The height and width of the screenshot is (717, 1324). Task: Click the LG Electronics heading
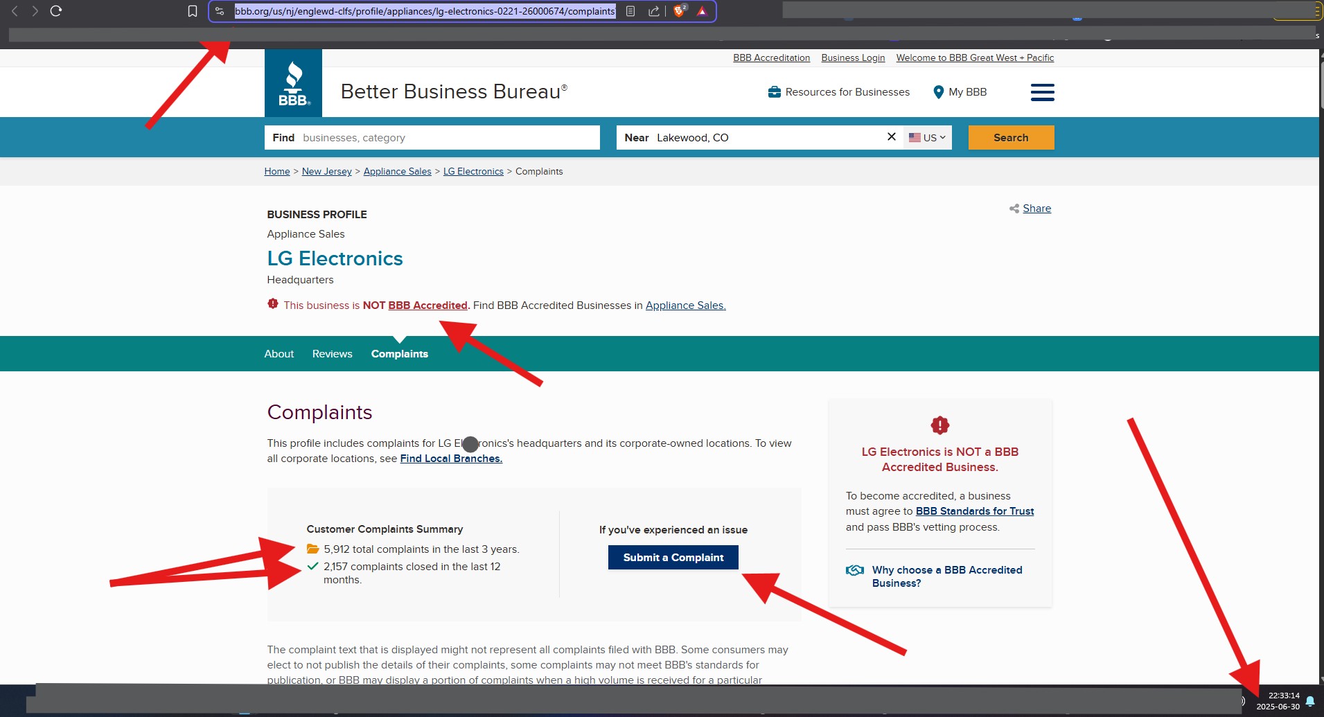click(x=335, y=258)
